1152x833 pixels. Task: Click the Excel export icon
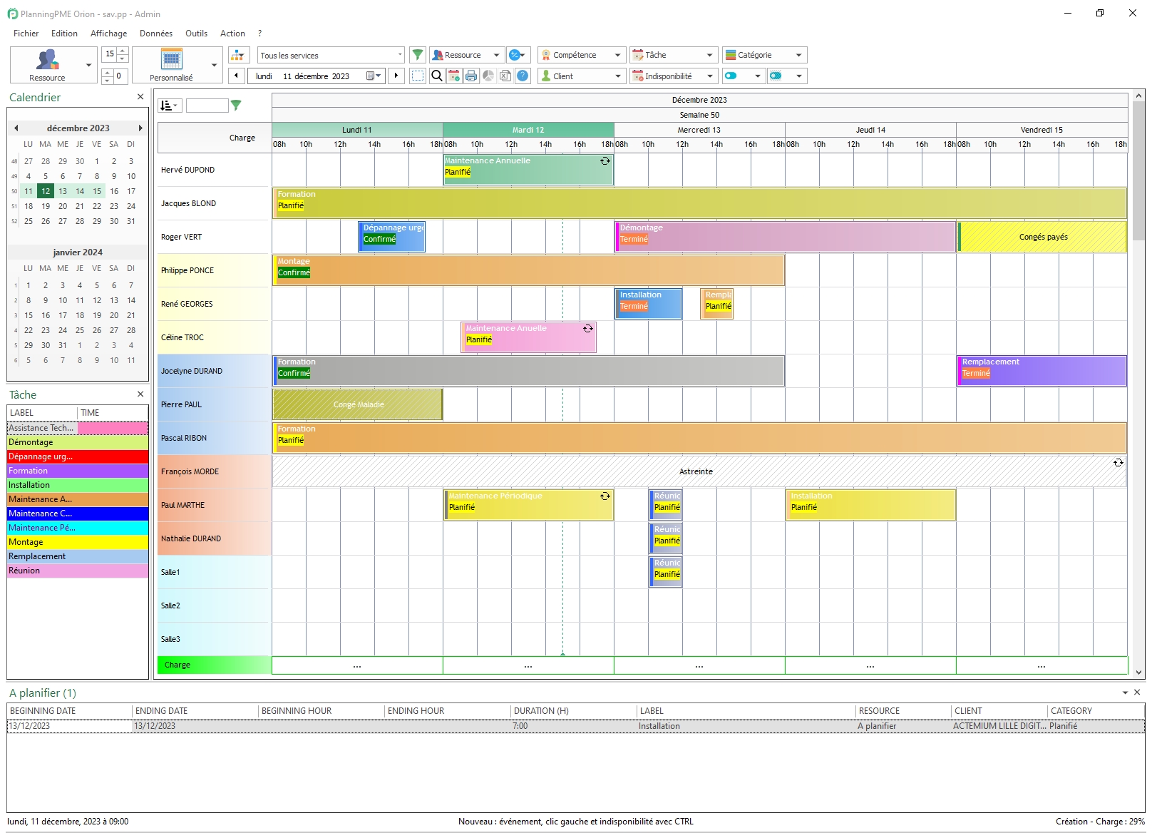(x=505, y=76)
